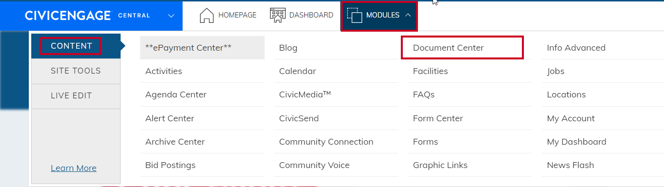Click the Modules squares icon

pos(354,15)
